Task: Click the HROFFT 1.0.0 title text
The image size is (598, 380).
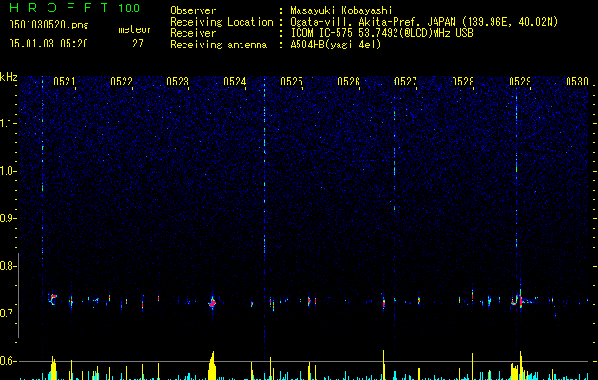Action: pos(74,8)
